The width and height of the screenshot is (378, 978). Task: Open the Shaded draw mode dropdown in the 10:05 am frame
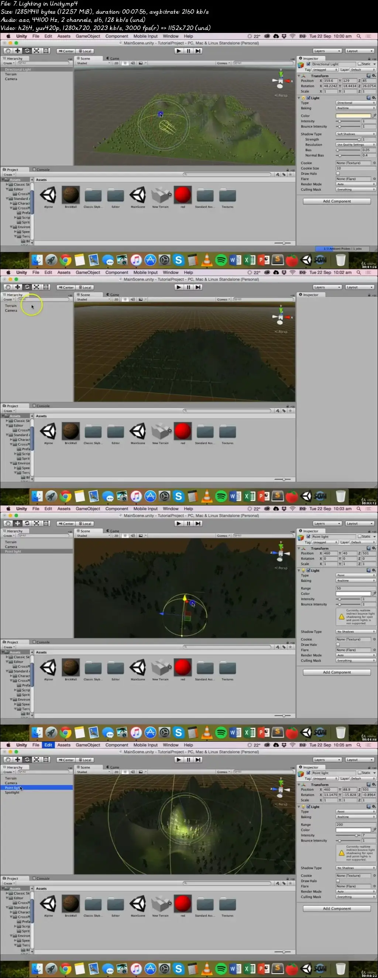93,772
